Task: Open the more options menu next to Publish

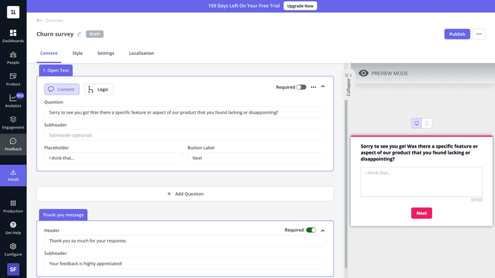Action: [x=479, y=34]
